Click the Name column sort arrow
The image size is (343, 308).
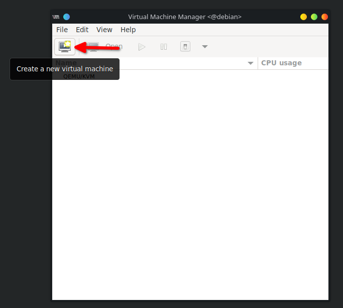click(x=251, y=63)
